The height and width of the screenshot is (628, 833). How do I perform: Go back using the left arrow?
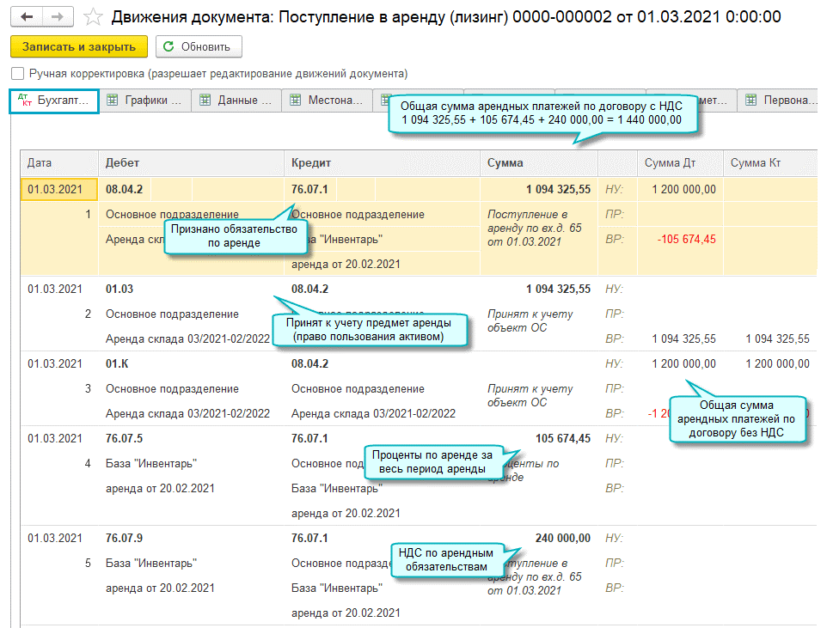(x=28, y=17)
